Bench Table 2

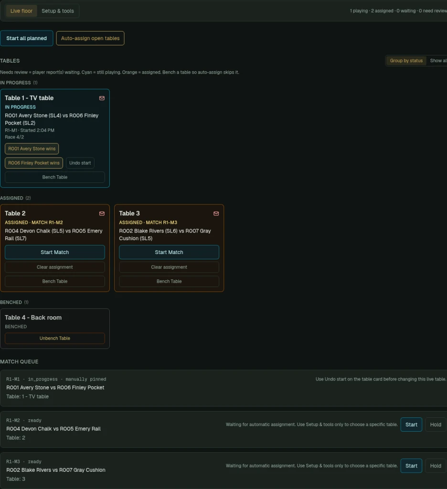(55, 281)
